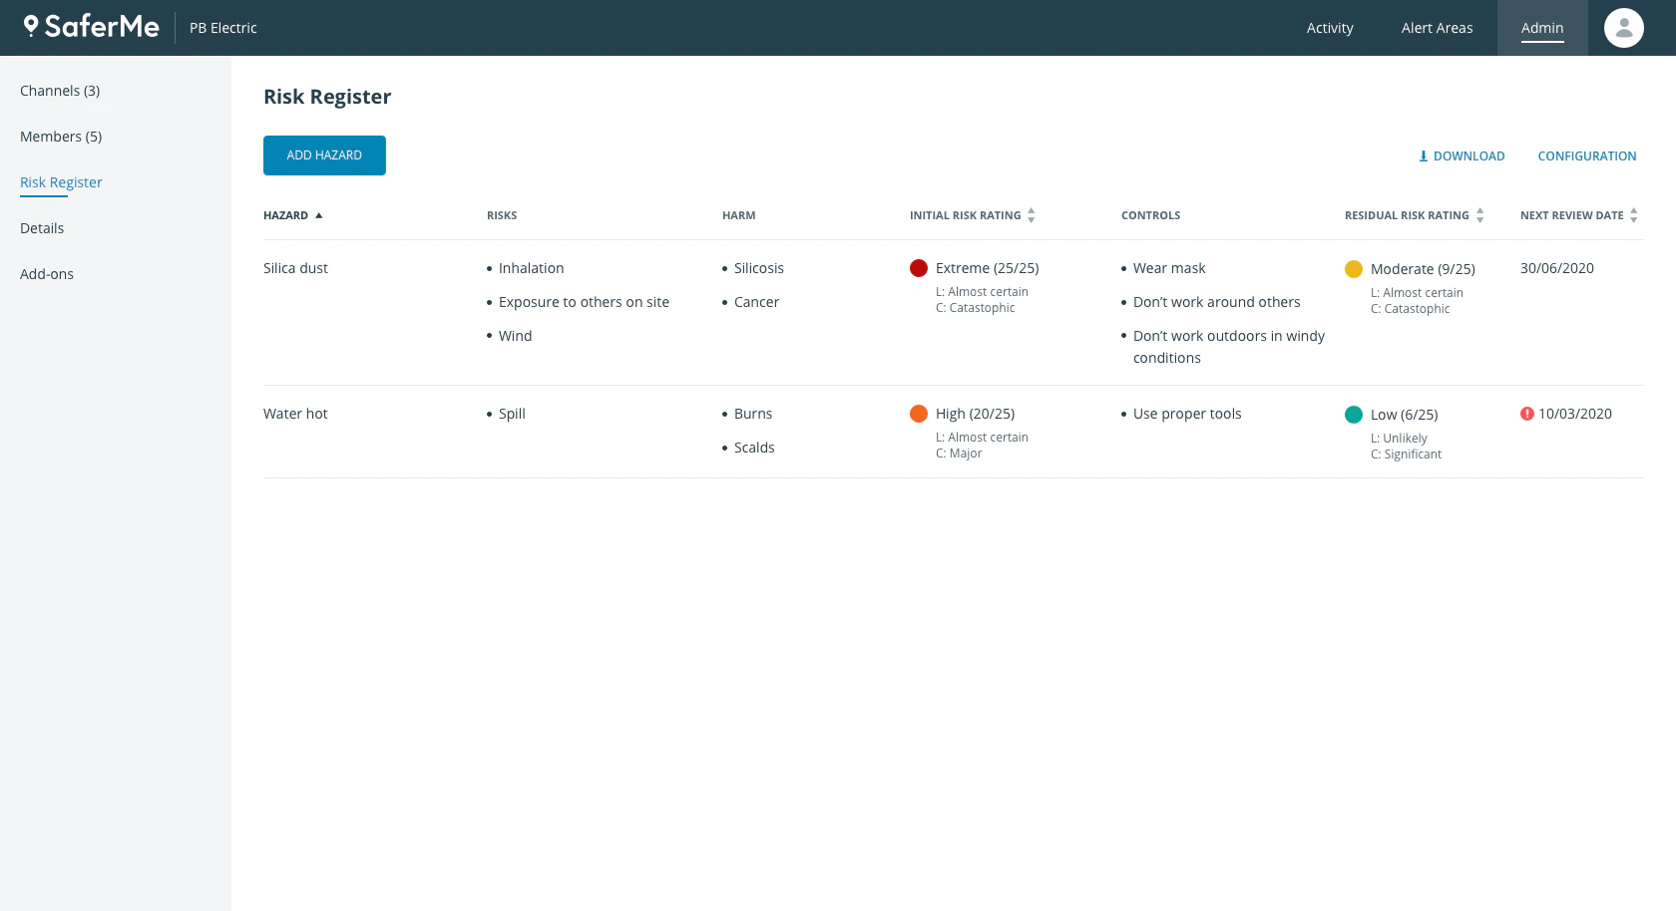1676x911 pixels.
Task: Click the SaferMe logo
Action: (x=92, y=27)
